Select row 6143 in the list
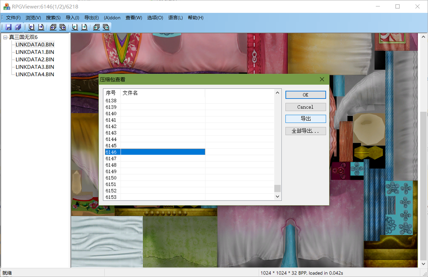This screenshot has width=428, height=277. 190,133
